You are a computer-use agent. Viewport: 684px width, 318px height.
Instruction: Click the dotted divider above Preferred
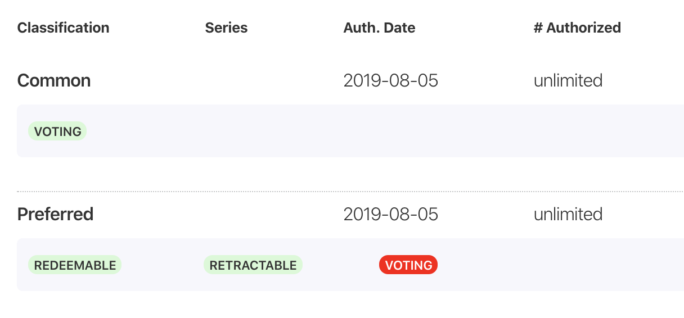pyautogui.click(x=350, y=192)
